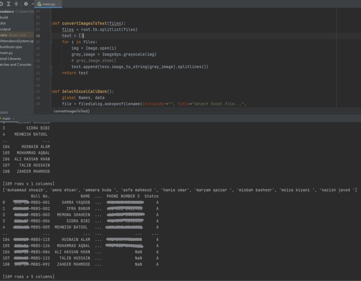Click the convertImagesToText() breadcrumb
Viewport: 361px width, 281px height.
click(72, 111)
